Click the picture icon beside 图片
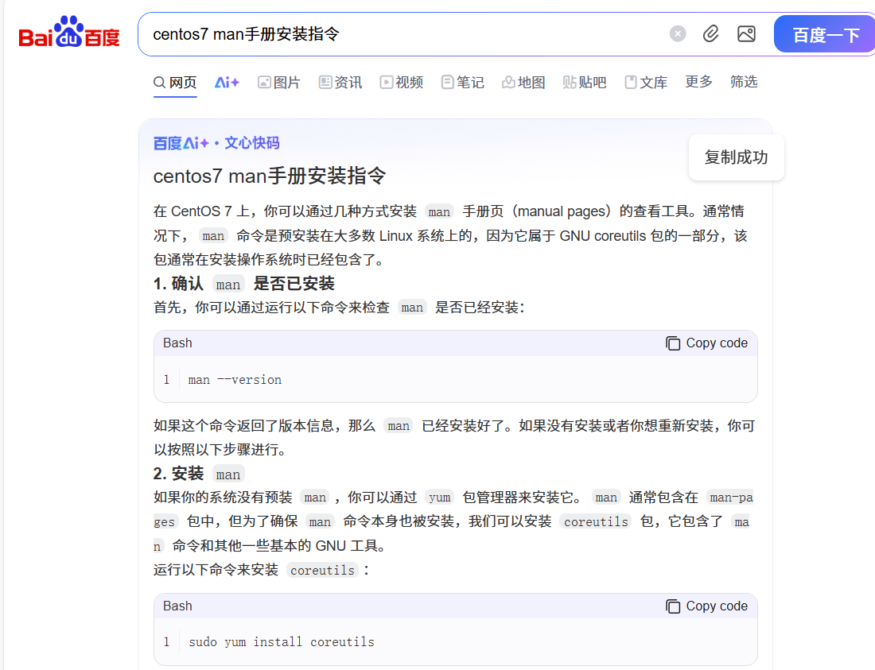The image size is (875, 670). [264, 83]
